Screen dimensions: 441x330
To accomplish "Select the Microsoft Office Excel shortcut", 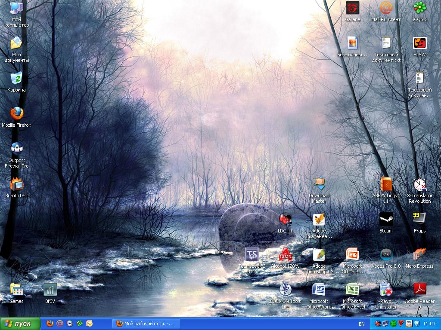I will (x=353, y=290).
